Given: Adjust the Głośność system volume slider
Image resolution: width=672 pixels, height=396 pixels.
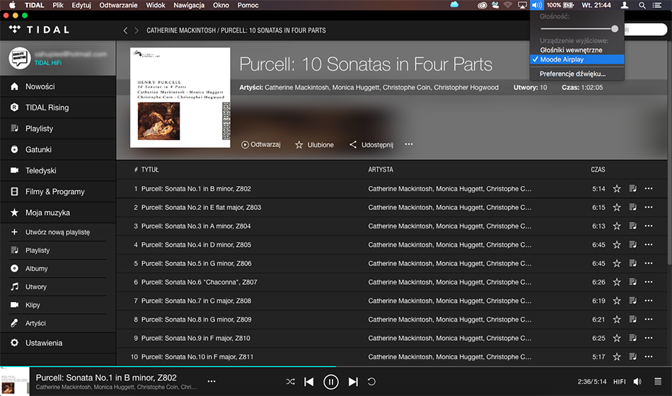Looking at the screenshot, I should pos(579,29).
